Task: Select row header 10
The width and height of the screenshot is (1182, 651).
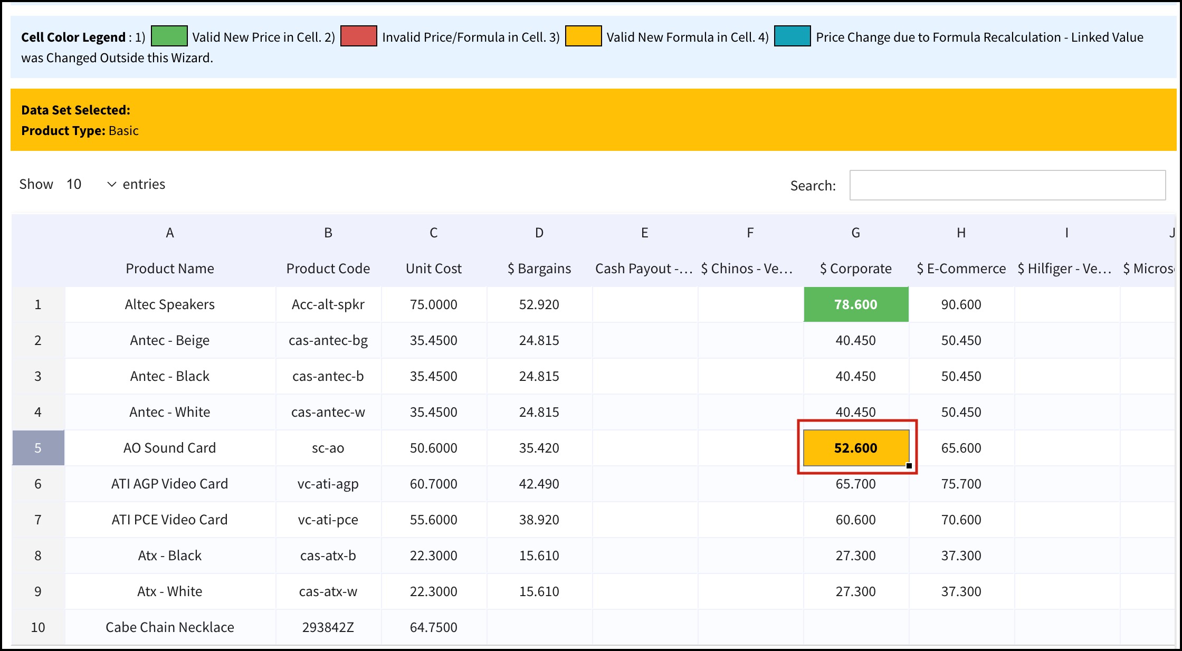Action: 38,627
